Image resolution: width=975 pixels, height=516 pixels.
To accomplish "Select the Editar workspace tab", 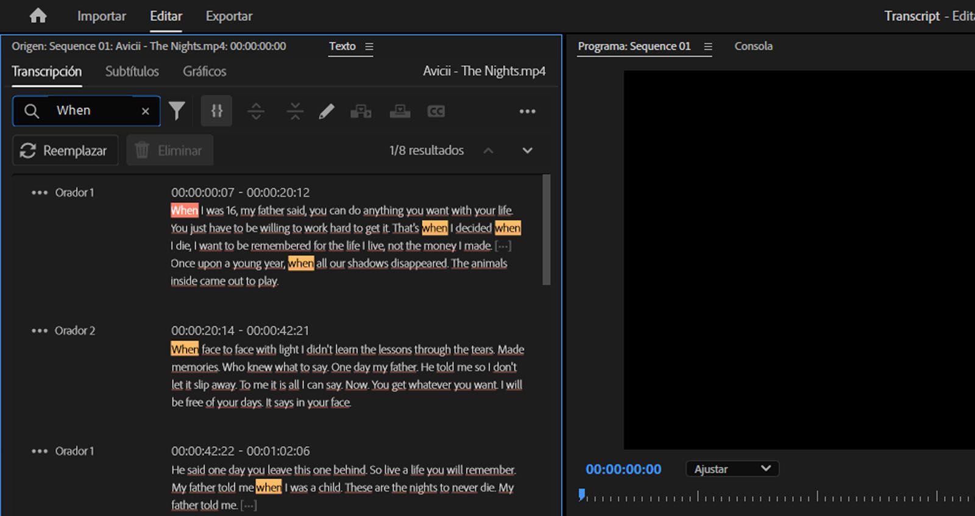I will [x=166, y=16].
